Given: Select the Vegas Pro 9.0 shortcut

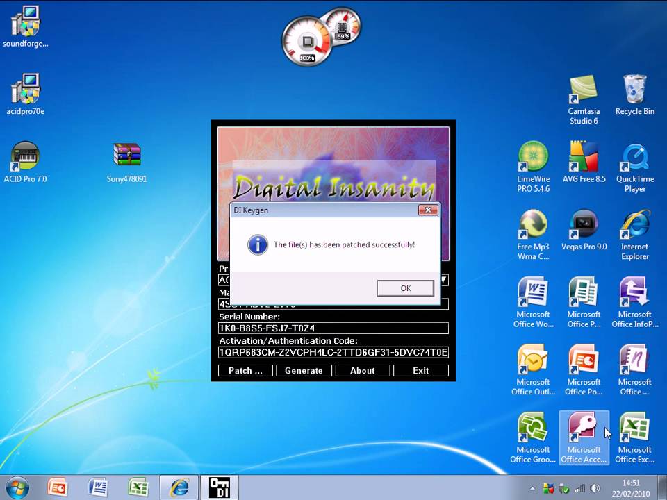Looking at the screenshot, I should coord(584,230).
